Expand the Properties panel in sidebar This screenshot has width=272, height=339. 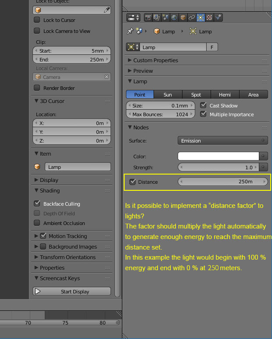point(36,268)
